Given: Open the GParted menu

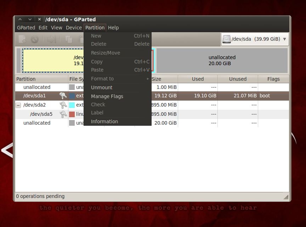Looking at the screenshot, I should pyautogui.click(x=26, y=28).
